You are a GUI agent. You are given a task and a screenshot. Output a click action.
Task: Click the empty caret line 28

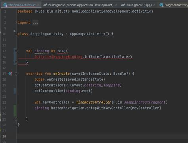(102, 136)
